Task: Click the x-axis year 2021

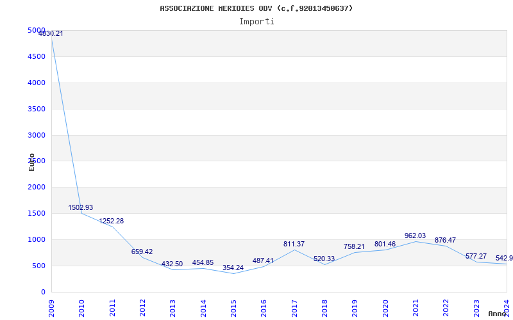Action: pos(416,308)
